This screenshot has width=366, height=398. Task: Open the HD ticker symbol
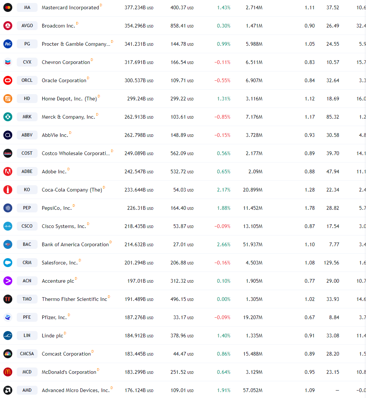(27, 99)
